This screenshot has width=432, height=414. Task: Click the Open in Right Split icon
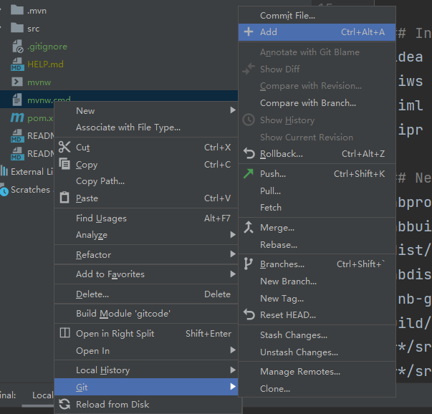(64, 334)
